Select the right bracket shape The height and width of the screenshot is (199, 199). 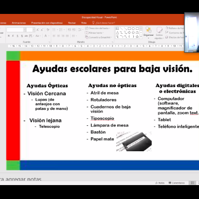click(x=133, y=37)
